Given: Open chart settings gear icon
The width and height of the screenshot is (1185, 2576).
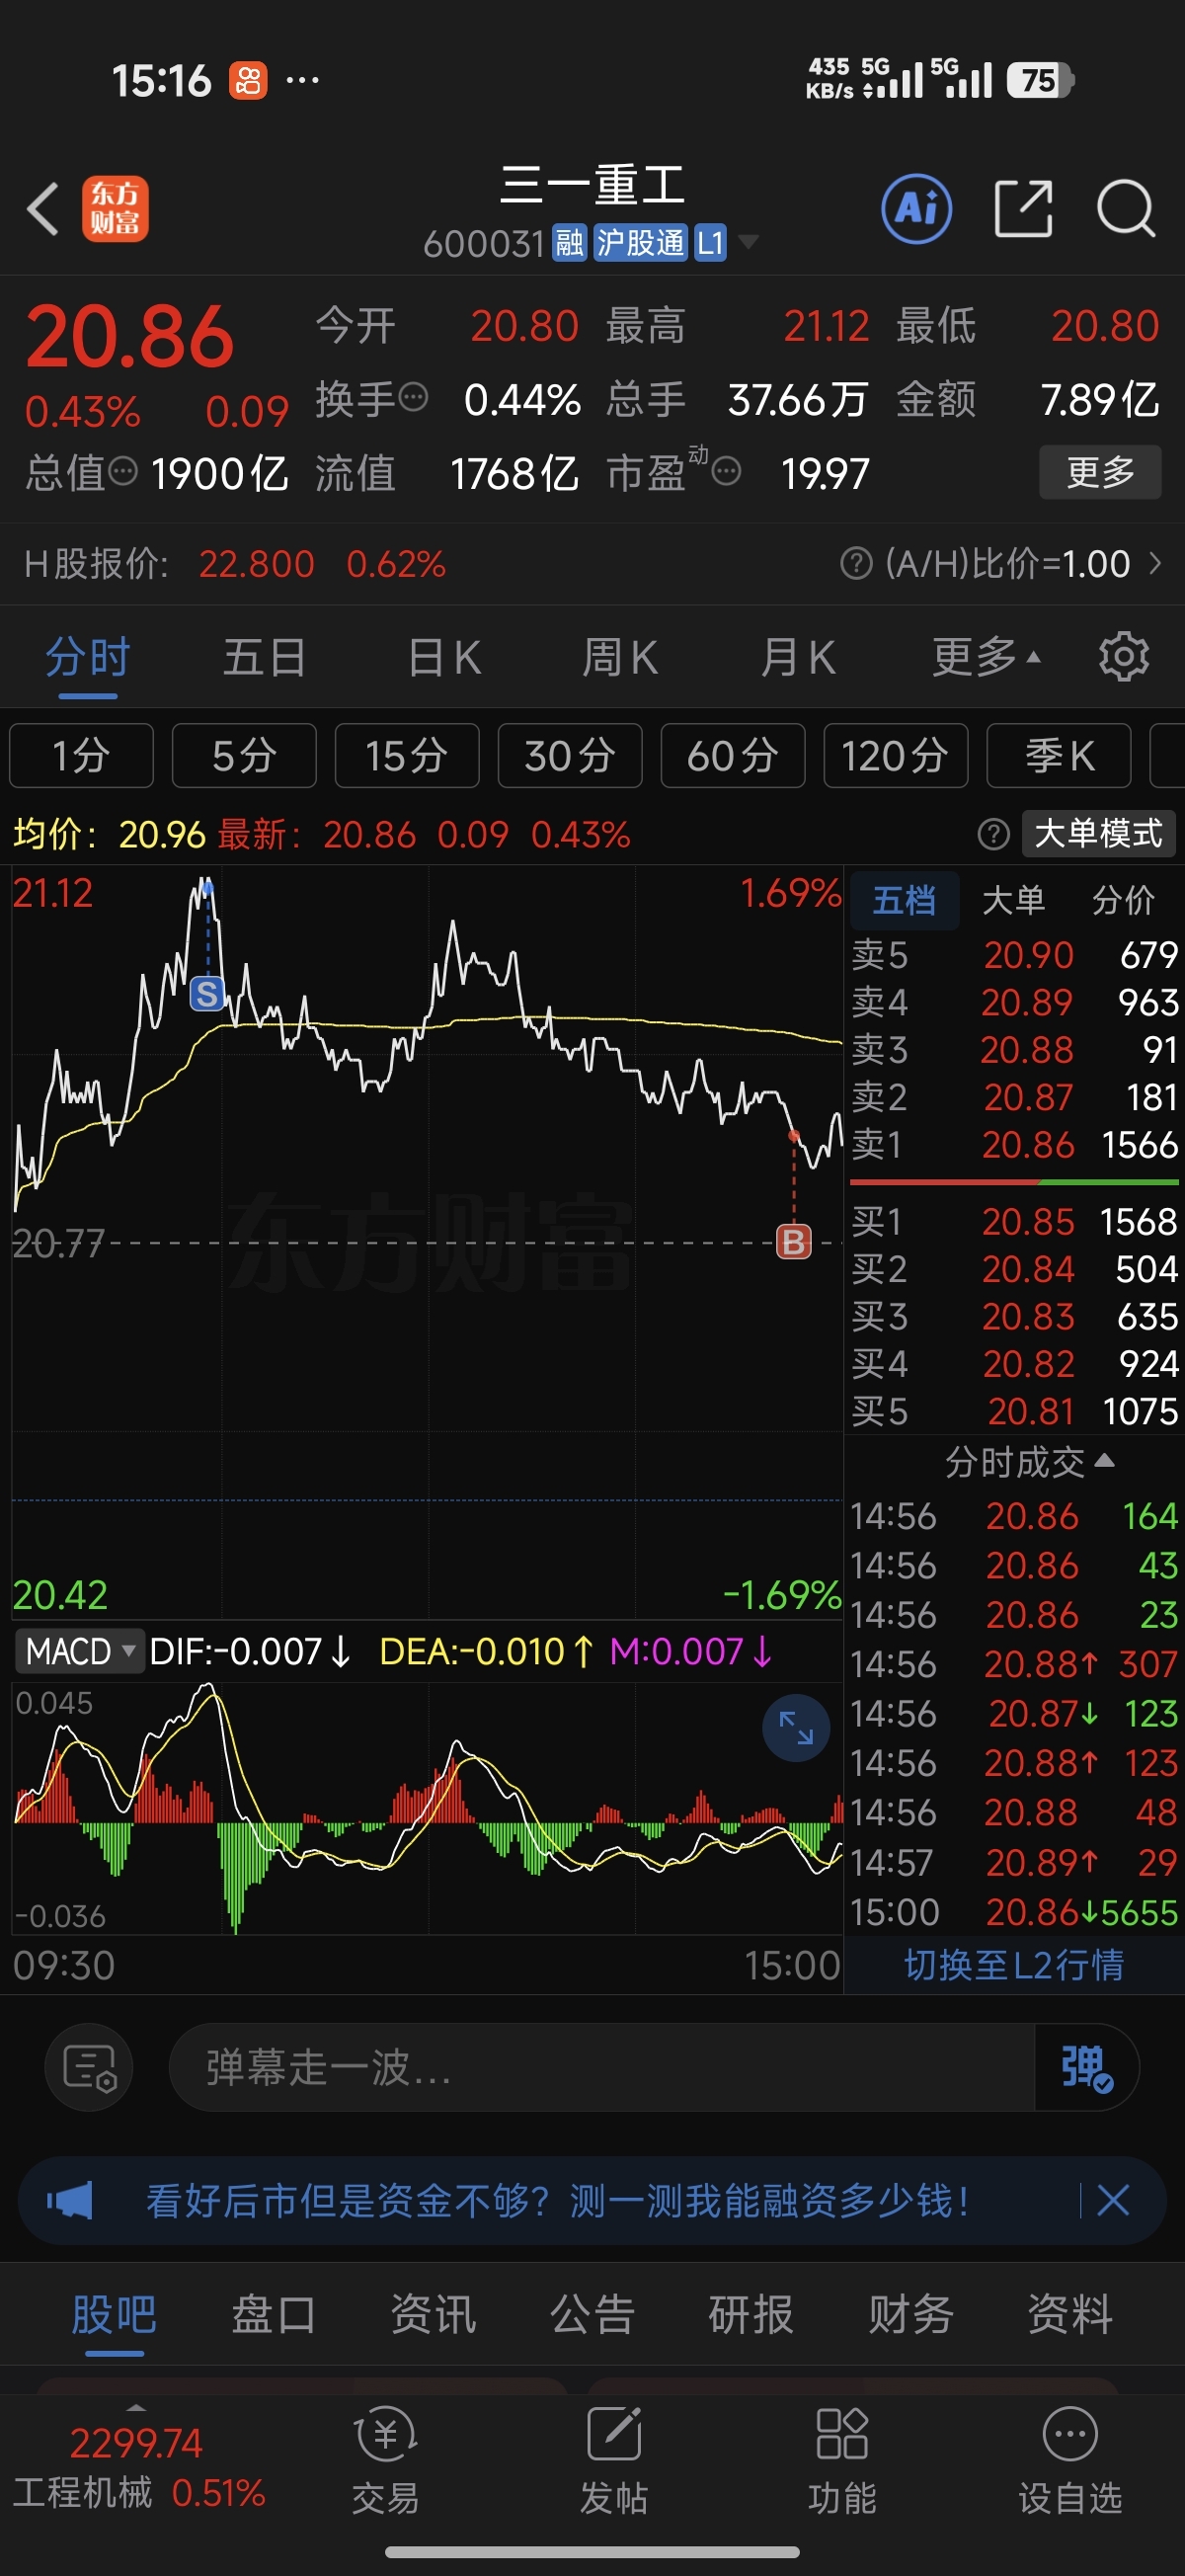Looking at the screenshot, I should click(1124, 657).
